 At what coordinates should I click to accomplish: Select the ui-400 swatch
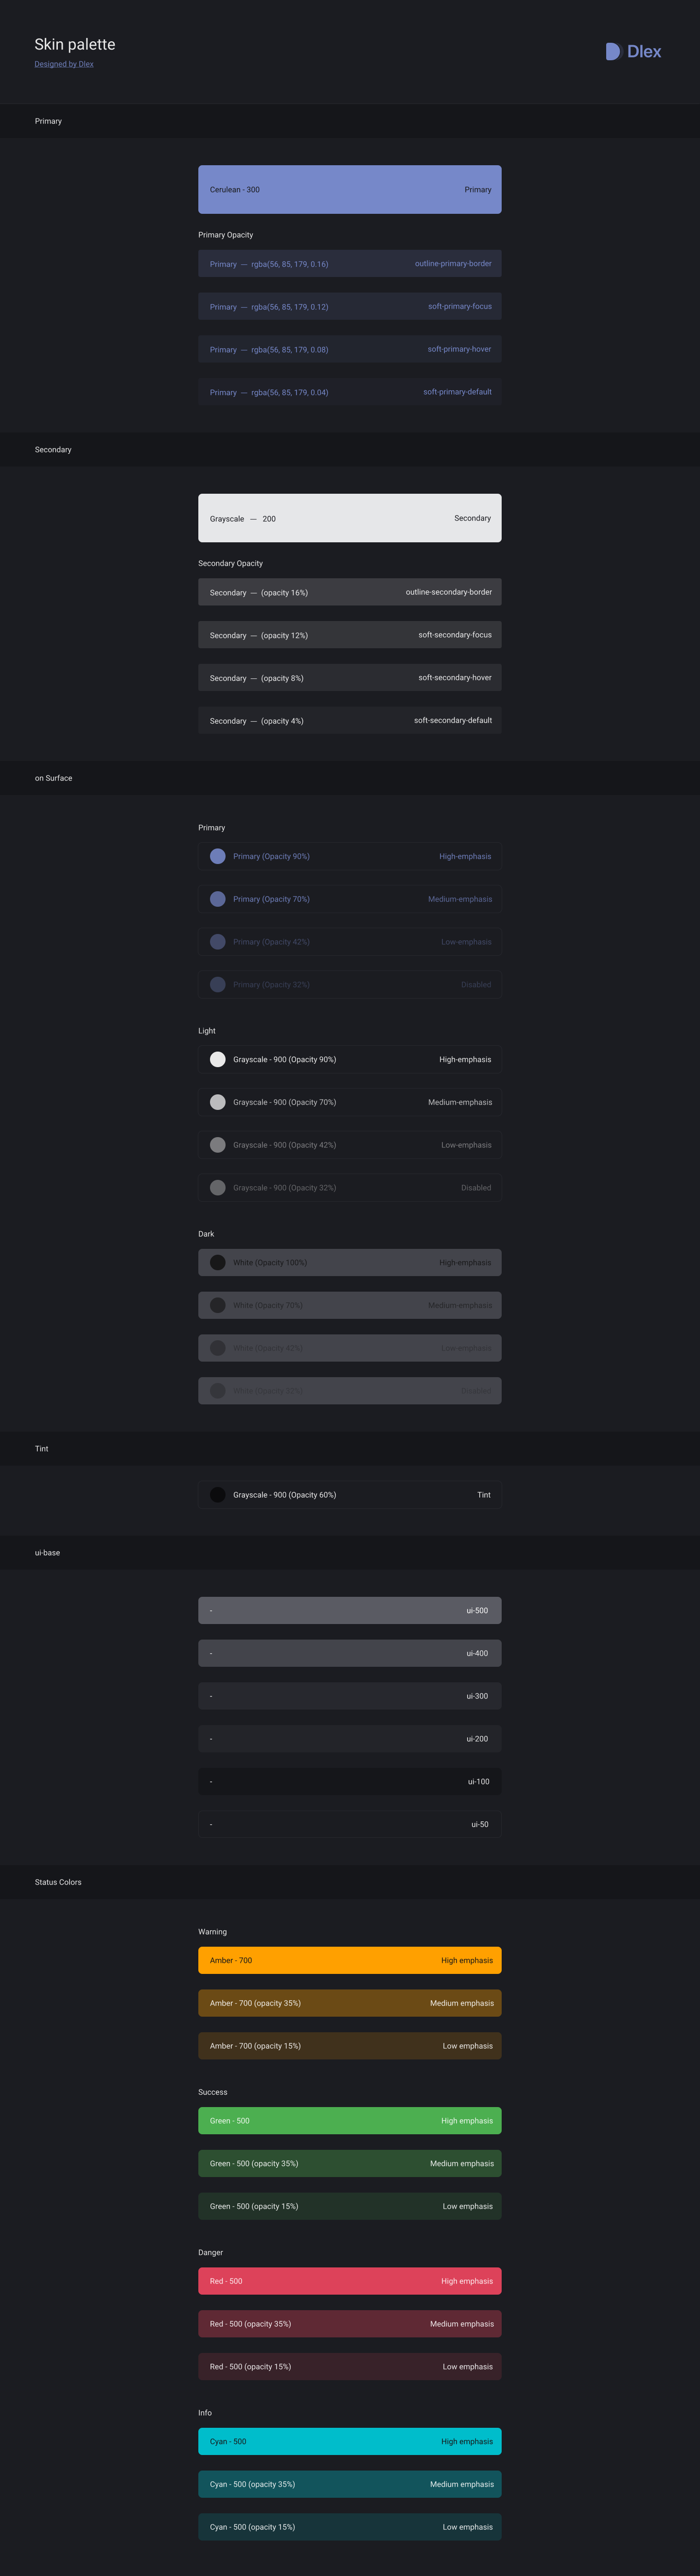click(x=350, y=1653)
